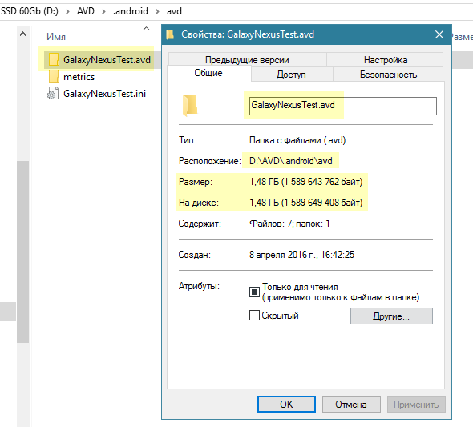Image resolution: width=473 pixels, height=427 pixels.
Task: Click the avd breadcrumb segment
Action: click(x=174, y=11)
